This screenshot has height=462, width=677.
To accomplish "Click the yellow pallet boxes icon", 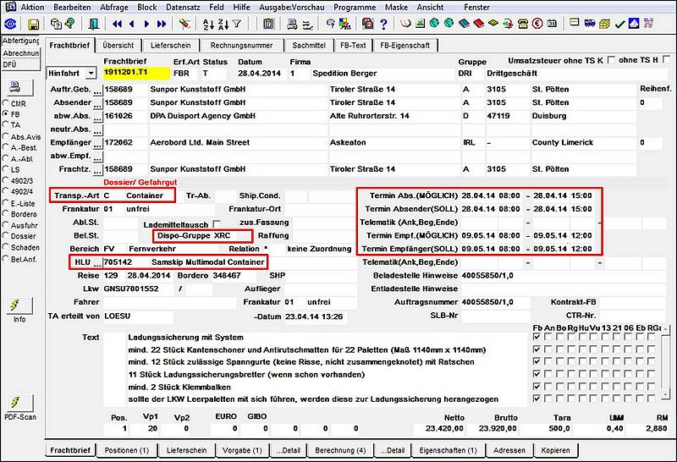I will point(604,24).
